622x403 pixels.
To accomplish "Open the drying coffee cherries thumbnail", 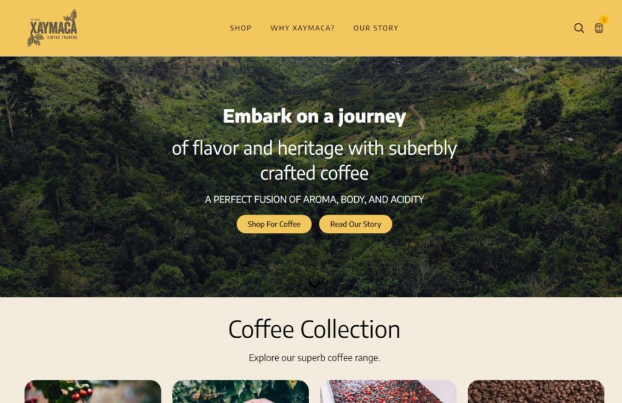I will tap(388, 391).
